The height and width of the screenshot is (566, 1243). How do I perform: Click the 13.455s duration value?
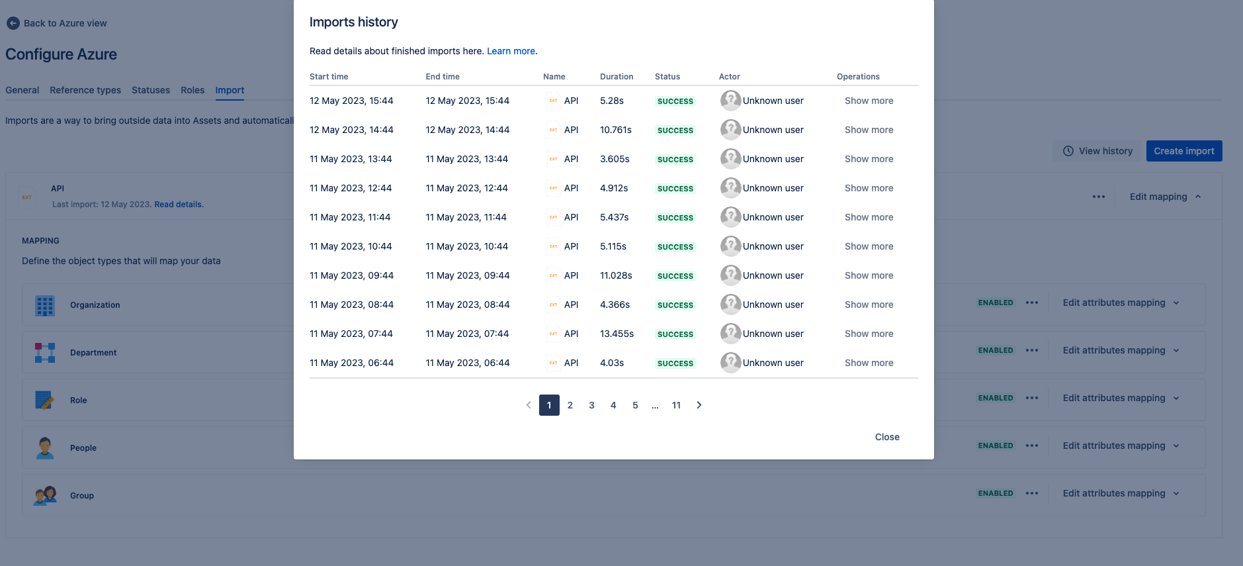[617, 334]
